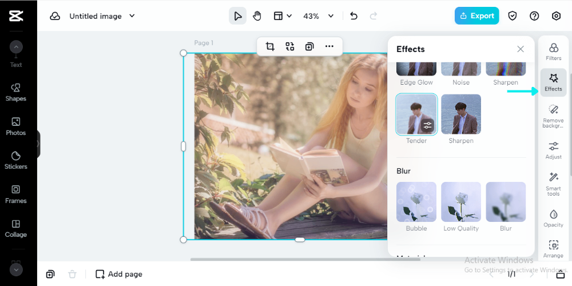Duplicate the page from the bottom bar
Screen dimensions: 572x286
[x=50, y=274]
